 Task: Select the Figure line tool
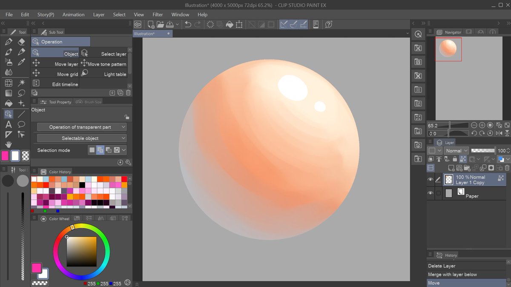click(21, 114)
